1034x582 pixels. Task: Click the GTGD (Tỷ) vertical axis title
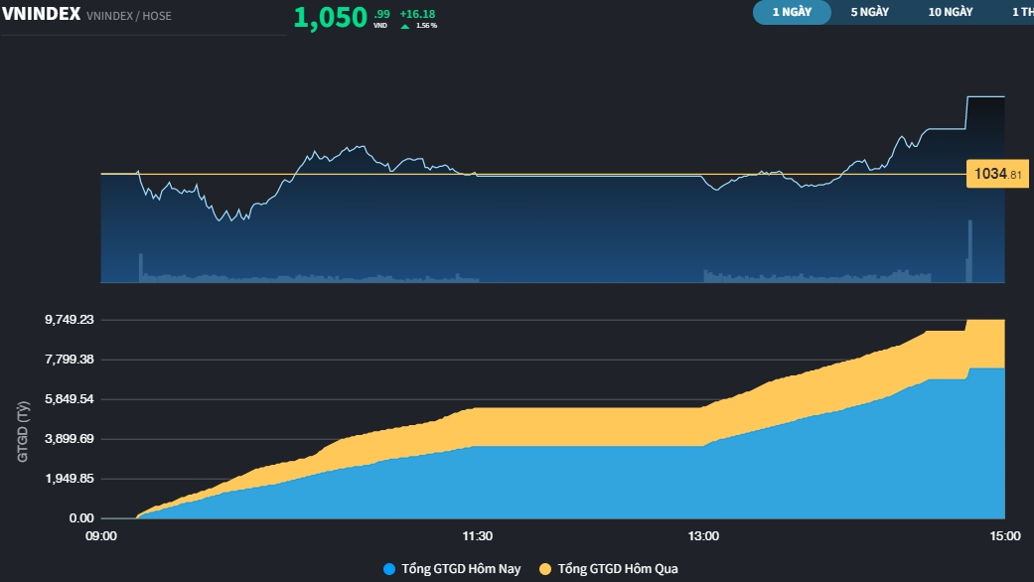coord(24,431)
